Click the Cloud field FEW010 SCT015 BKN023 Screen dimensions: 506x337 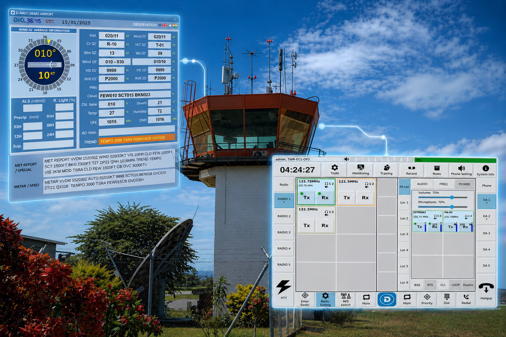[135, 95]
